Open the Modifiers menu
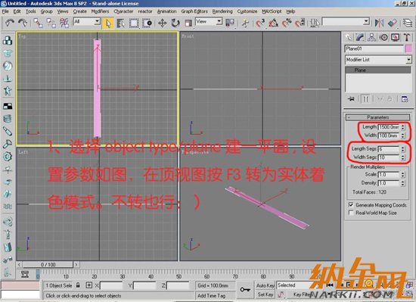 (100, 11)
